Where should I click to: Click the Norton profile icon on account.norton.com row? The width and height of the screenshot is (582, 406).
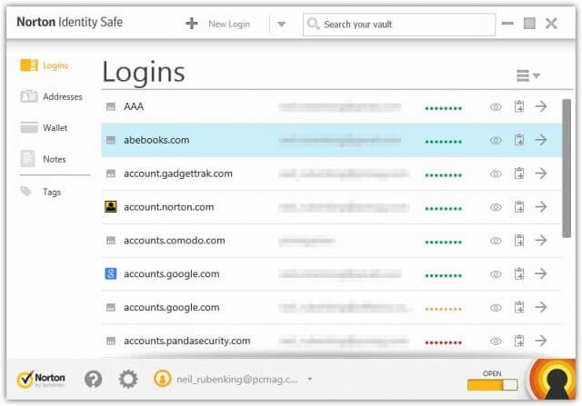coord(111,206)
